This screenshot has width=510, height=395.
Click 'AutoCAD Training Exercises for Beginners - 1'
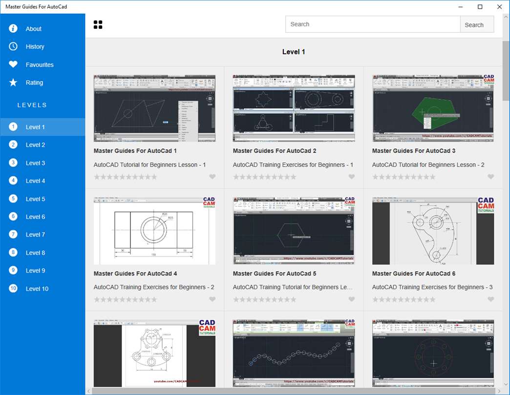pyautogui.click(x=293, y=165)
